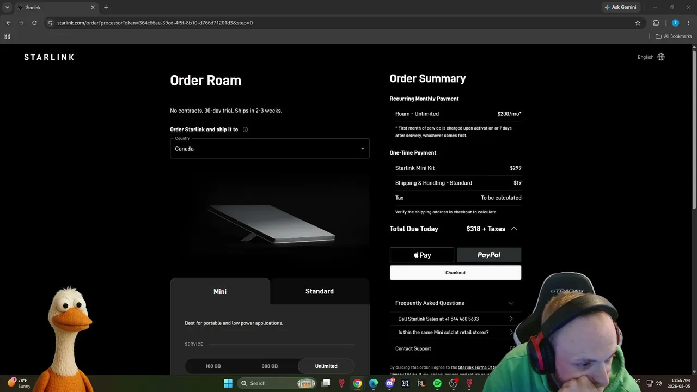Viewport: 697px width, 392px height.
Task: Click the Starlink logo
Action: click(49, 57)
